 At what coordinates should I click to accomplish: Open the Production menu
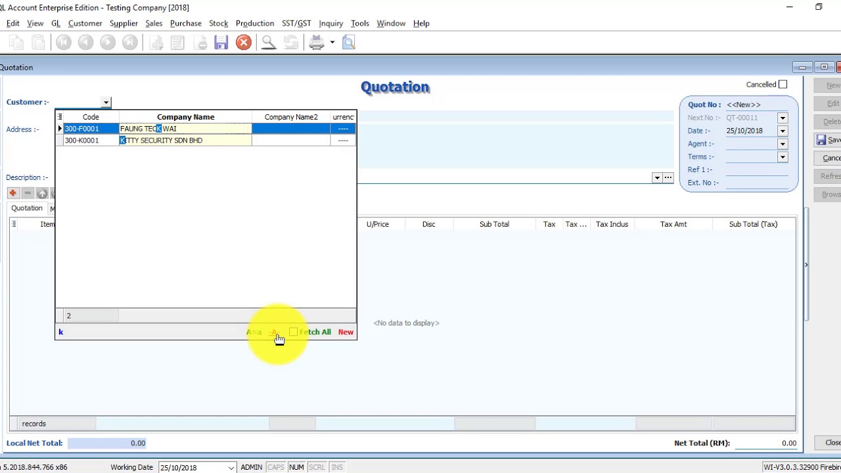tap(255, 23)
